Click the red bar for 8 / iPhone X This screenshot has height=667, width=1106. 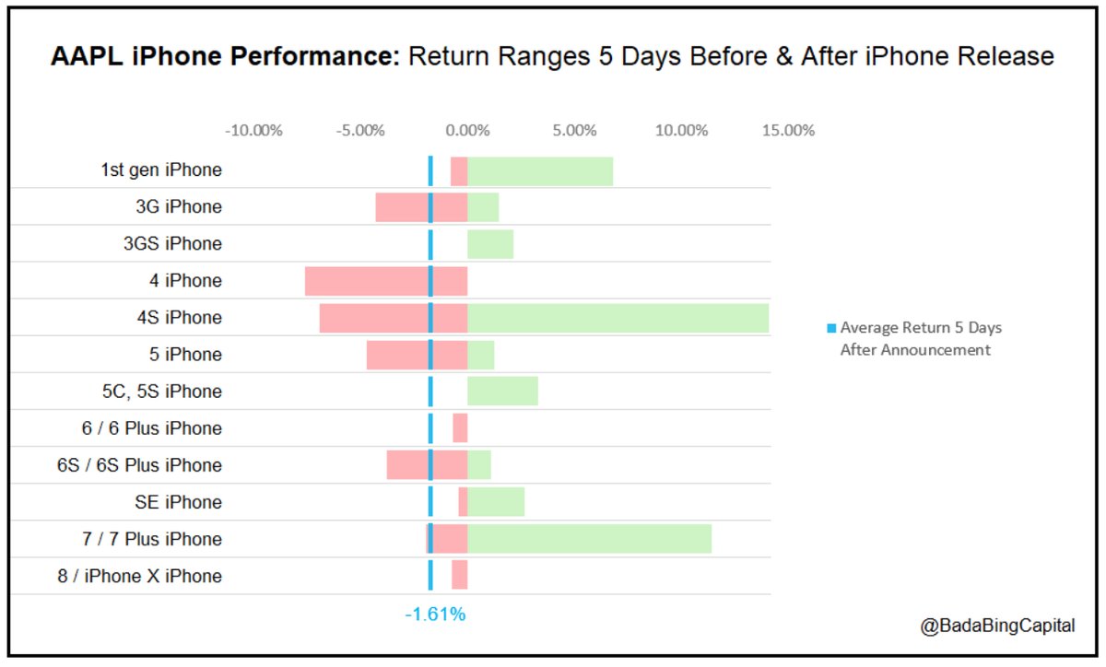coord(459,575)
